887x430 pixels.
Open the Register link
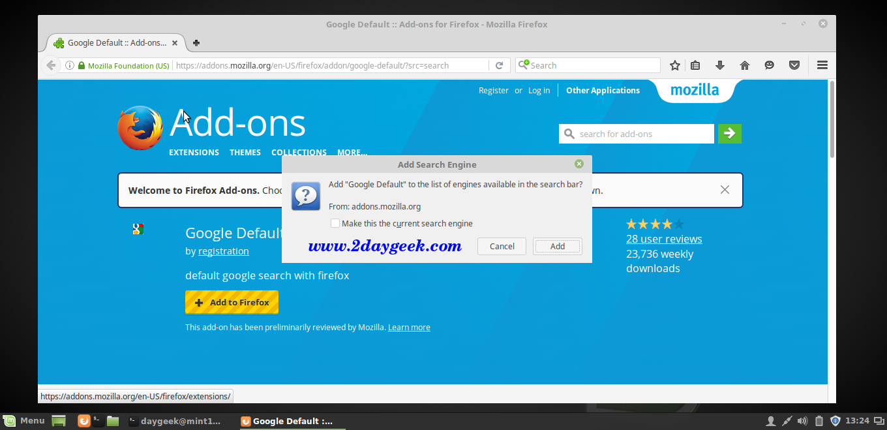[x=494, y=91]
